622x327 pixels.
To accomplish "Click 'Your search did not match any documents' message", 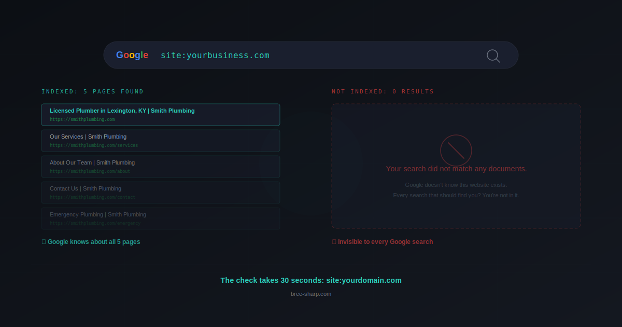I will (456, 169).
